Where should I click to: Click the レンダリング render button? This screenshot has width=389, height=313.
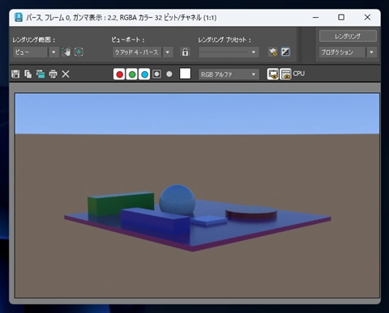click(348, 36)
